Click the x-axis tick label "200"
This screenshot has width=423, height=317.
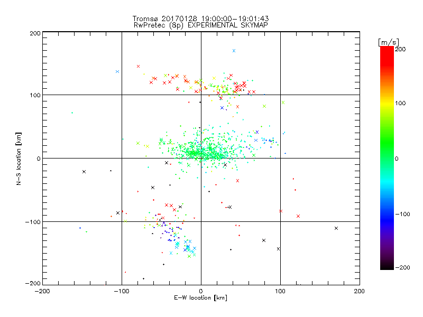pos(360,291)
